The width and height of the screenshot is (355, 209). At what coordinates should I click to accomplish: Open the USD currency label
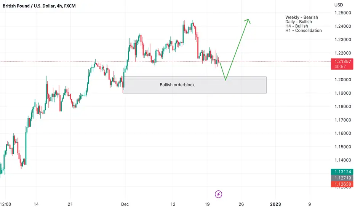click(x=339, y=5)
